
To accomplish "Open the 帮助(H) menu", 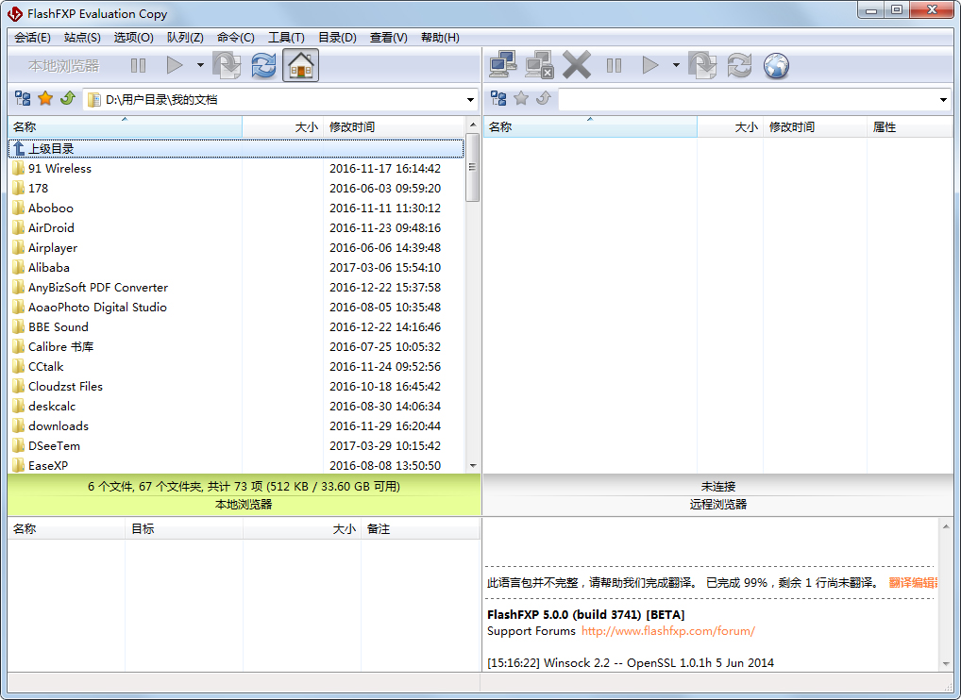I will 440,38.
